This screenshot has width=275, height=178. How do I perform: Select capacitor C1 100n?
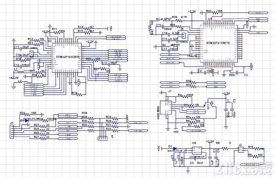coord(226,110)
